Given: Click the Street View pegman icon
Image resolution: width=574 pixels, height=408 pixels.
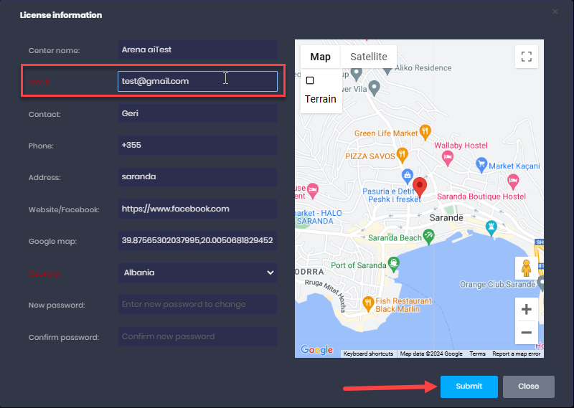Looking at the screenshot, I should pyautogui.click(x=526, y=268).
